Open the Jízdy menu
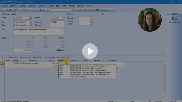The image size is (182, 102). click(x=65, y=6)
